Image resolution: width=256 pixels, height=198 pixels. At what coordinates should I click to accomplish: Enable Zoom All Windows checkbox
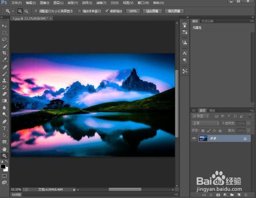pos(79,11)
